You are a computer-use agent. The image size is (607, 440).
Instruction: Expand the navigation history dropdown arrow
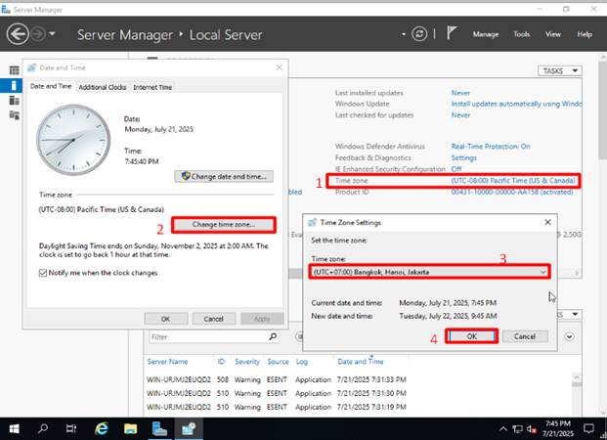point(52,34)
